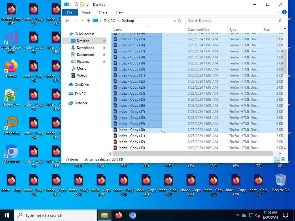Switch to Details view layout button
The image size is (295, 221).
pyautogui.click(x=277, y=159)
